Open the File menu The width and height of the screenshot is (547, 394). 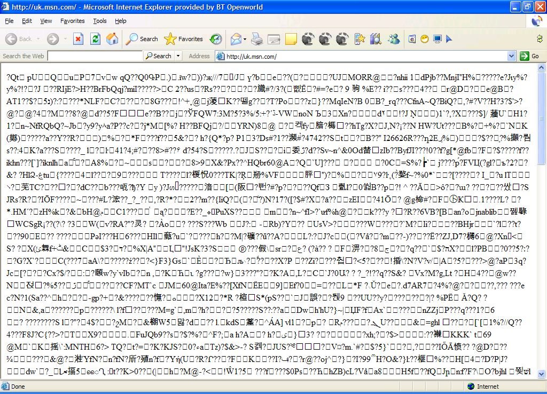[9, 21]
